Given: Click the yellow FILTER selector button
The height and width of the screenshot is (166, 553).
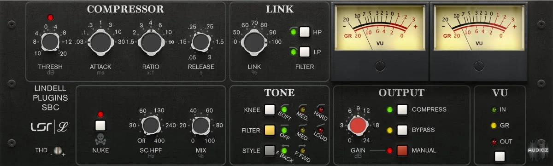Looking at the screenshot, I should pos(270,130).
